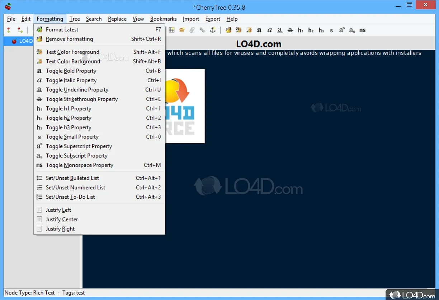Click the insert table toolbar icon
This screenshot has height=300, width=439.
tap(172, 30)
